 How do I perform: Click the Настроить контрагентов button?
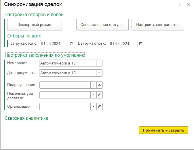point(158,25)
